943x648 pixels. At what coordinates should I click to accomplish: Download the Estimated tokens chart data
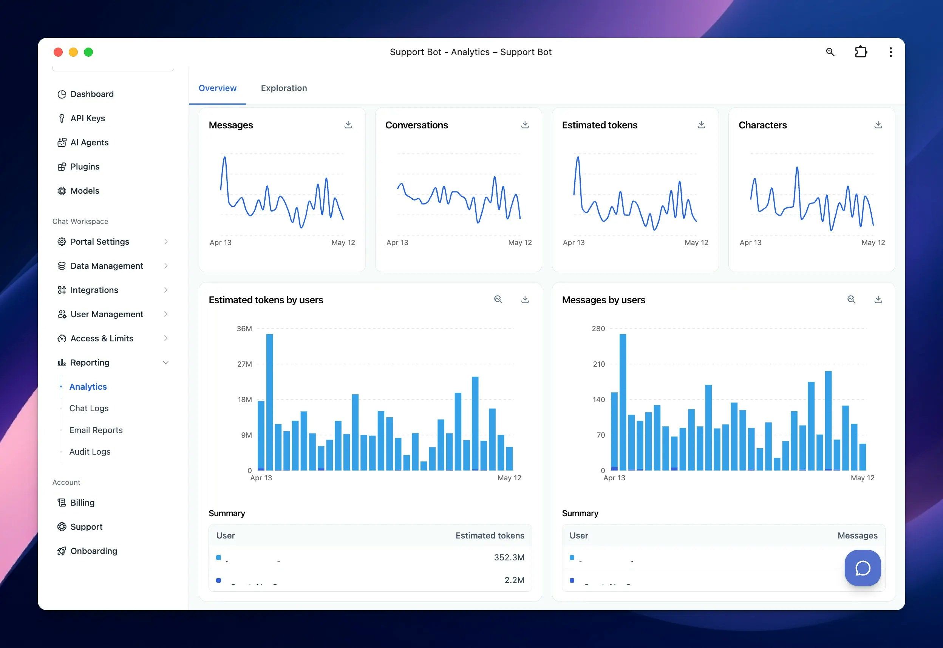point(701,125)
